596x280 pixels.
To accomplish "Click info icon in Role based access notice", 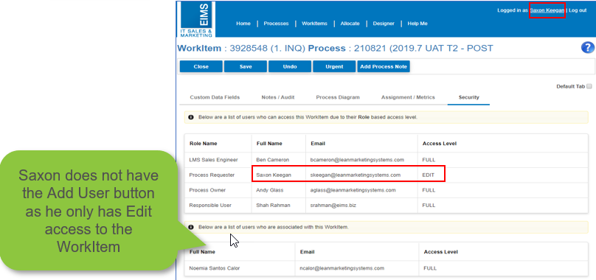I will coord(191,117).
